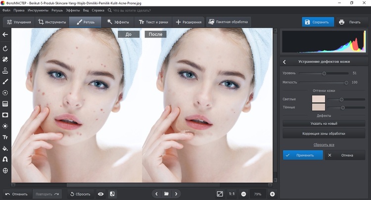Select the text tool in sidebar
Viewport: 371px width, 200px height.
coord(5,137)
